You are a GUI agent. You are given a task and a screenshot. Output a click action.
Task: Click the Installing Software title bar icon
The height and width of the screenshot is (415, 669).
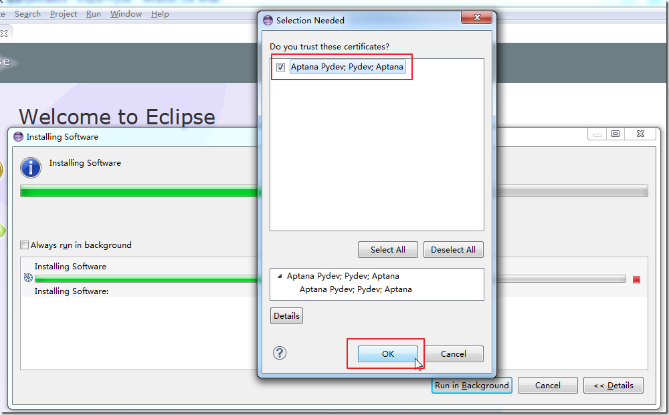pos(18,137)
